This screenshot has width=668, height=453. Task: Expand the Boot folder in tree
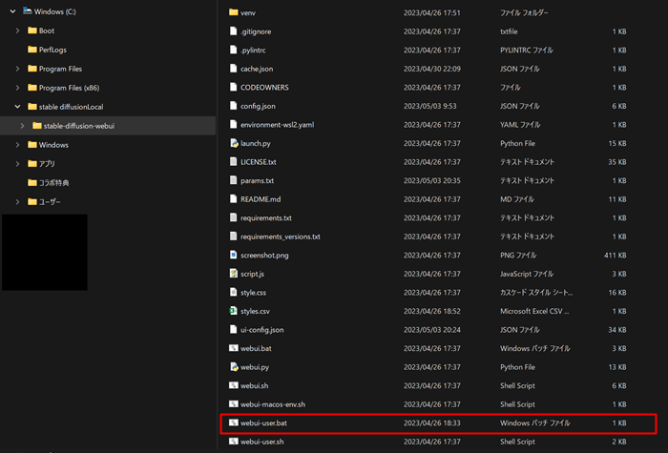point(17,31)
